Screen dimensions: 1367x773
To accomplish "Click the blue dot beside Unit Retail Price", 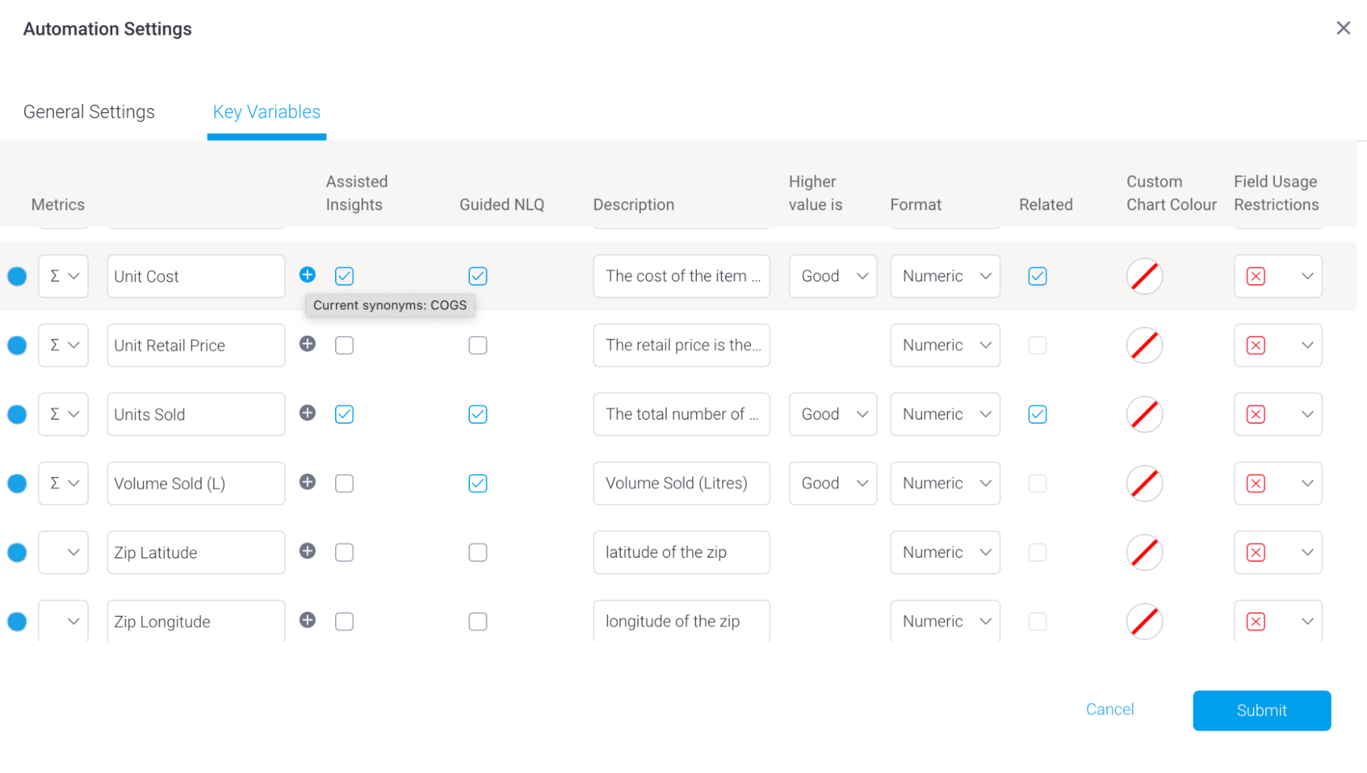I will click(x=17, y=345).
